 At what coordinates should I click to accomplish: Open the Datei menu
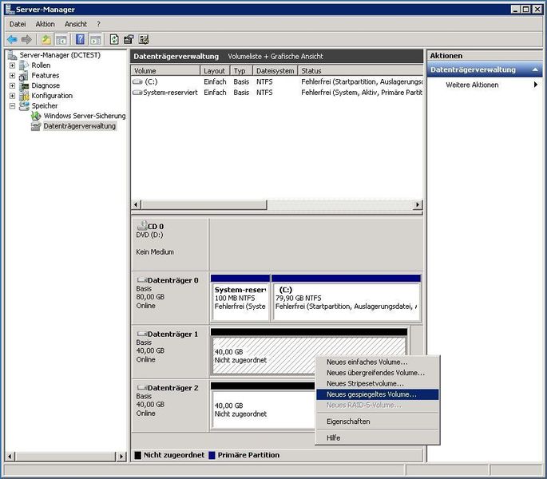18,24
